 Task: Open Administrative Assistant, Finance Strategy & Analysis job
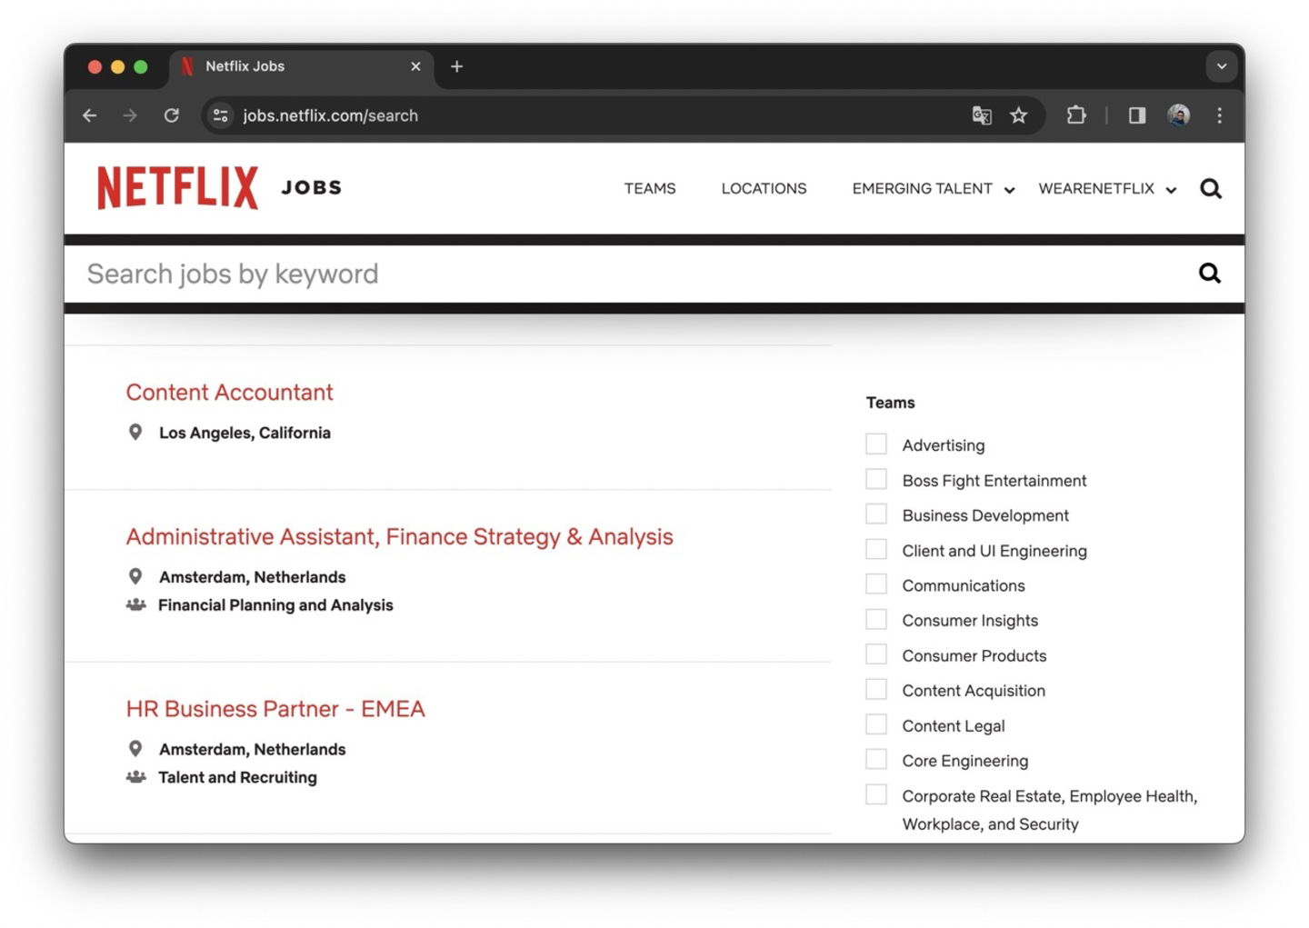point(399,537)
